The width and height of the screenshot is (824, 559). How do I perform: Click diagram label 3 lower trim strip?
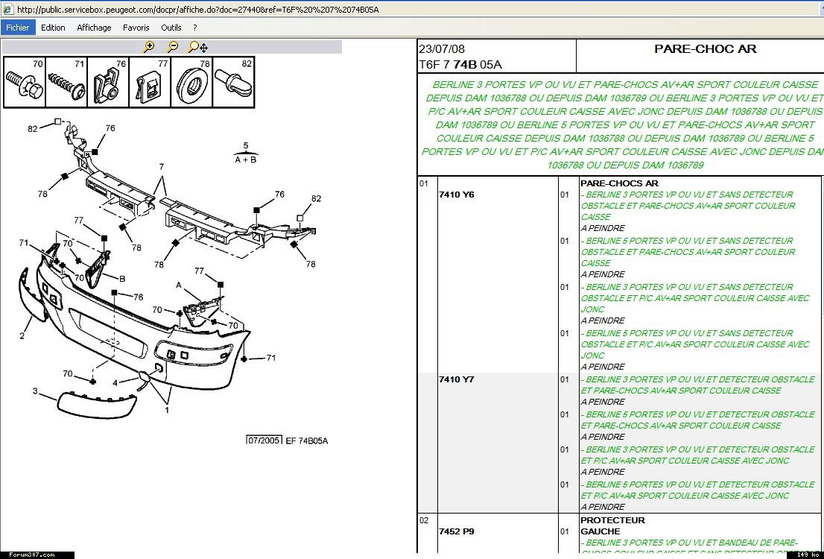pyautogui.click(x=35, y=391)
